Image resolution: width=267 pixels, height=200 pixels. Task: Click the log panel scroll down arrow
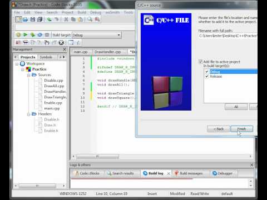[251, 186]
